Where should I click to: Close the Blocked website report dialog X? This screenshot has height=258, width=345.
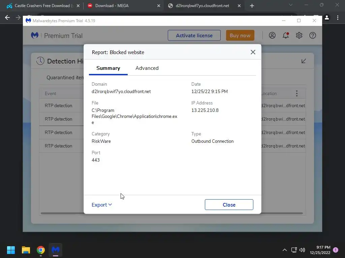253,52
